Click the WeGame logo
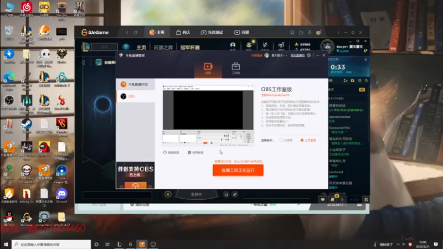The height and width of the screenshot is (249, 443). [x=95, y=33]
